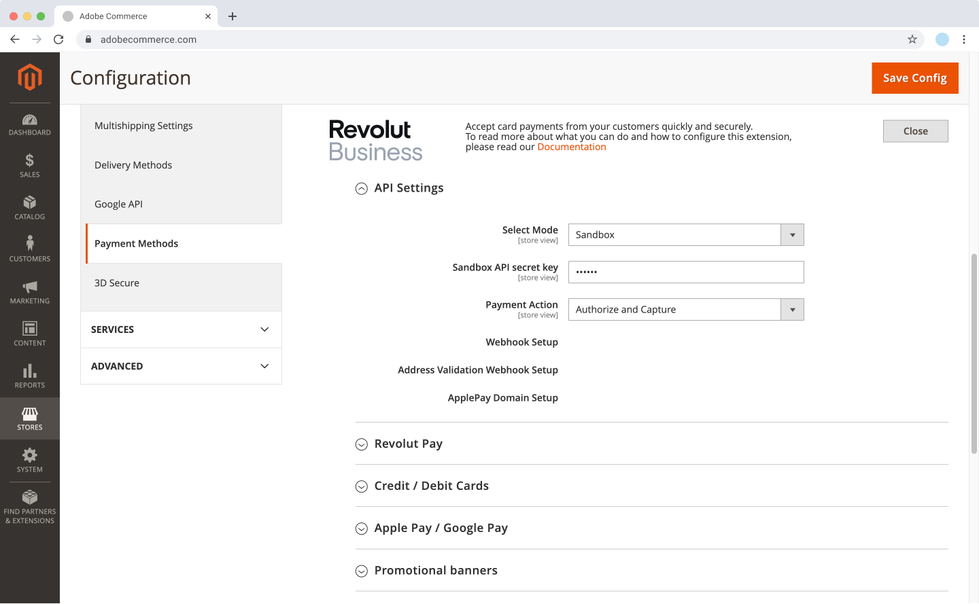
Task: Click the ApplePay Domain Setup label
Action: tap(503, 398)
